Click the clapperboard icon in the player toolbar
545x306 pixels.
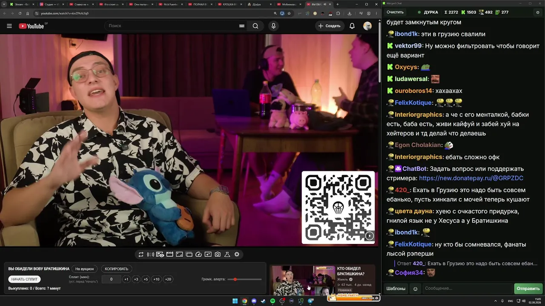(x=169, y=255)
